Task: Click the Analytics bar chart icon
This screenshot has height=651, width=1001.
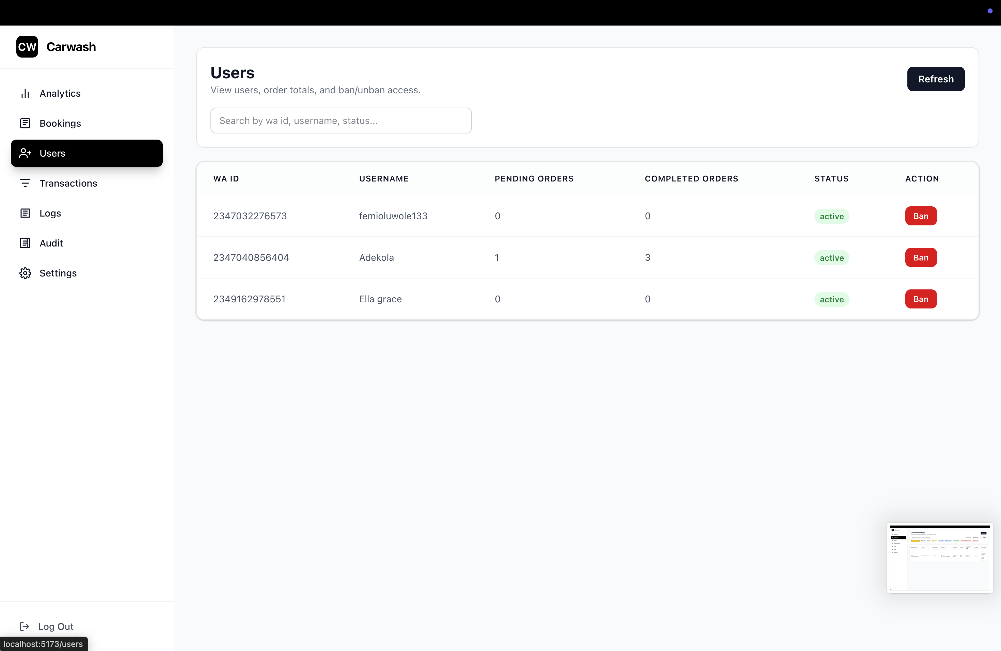Action: tap(25, 93)
